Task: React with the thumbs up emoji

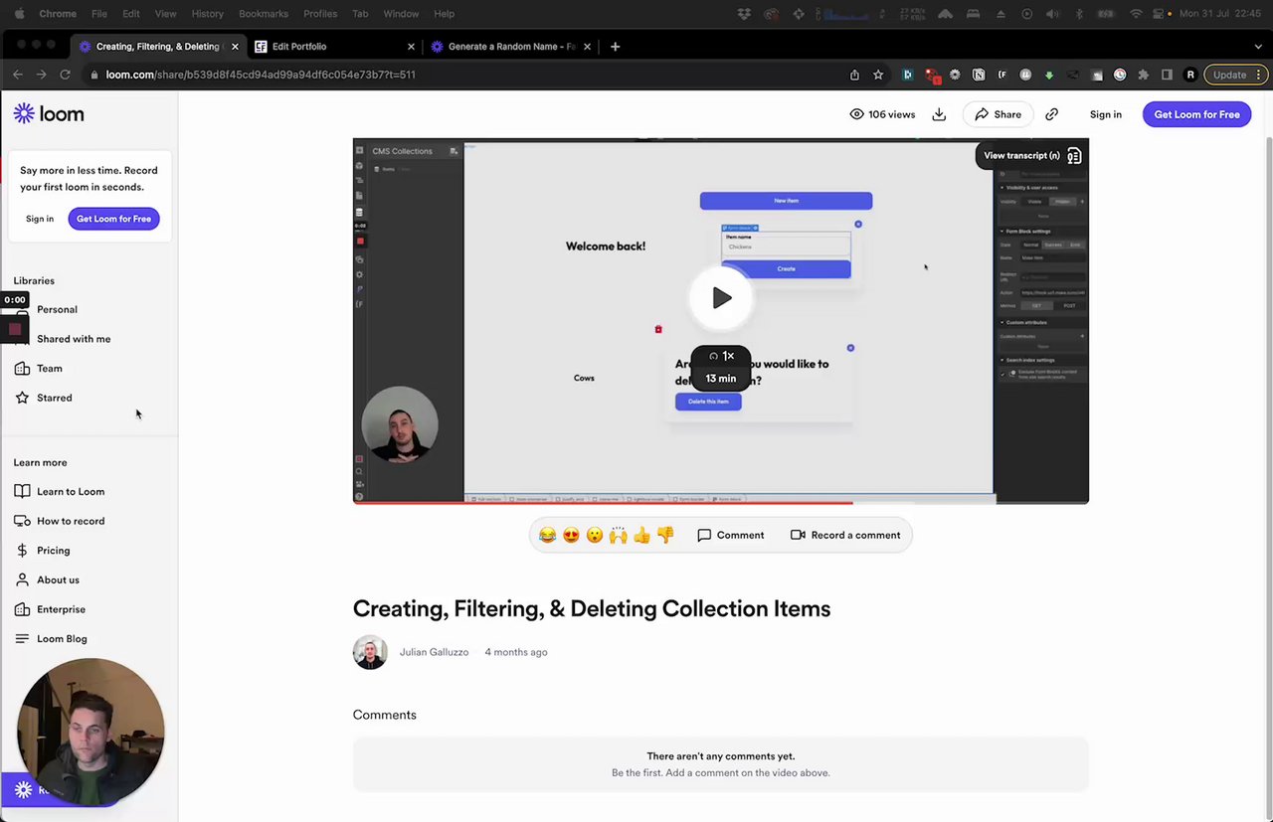Action: tap(641, 535)
